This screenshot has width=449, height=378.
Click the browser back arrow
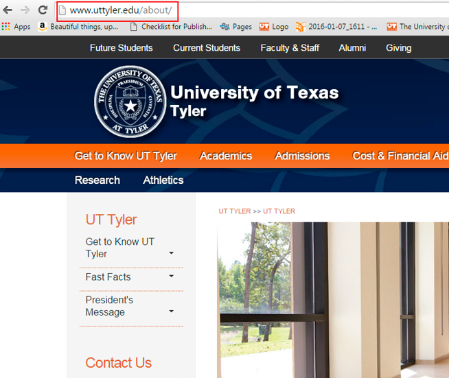click(8, 10)
